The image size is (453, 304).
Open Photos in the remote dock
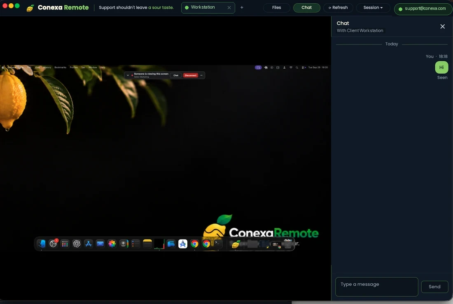[x=112, y=244]
